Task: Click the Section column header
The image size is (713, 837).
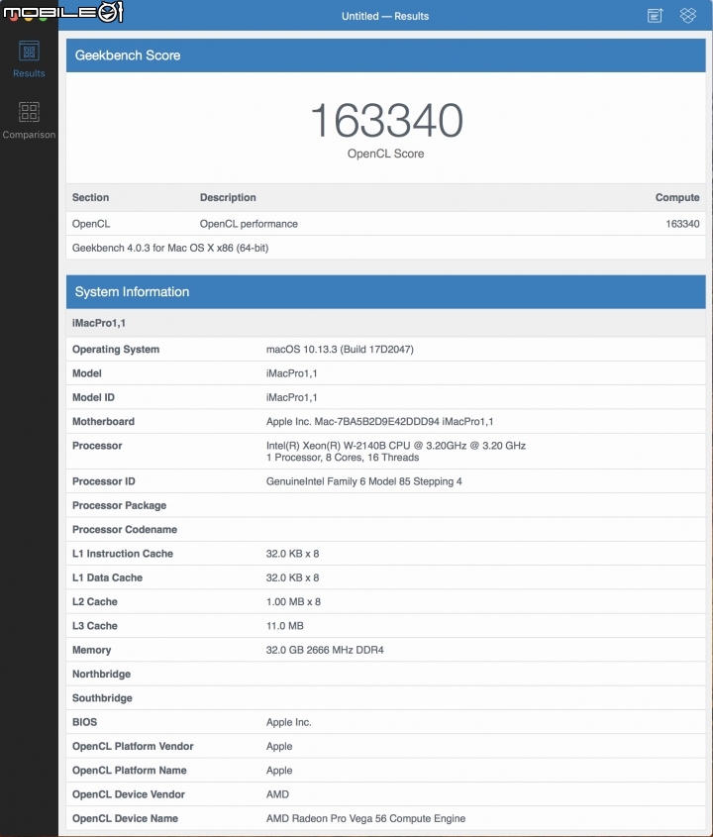Action: [x=91, y=197]
